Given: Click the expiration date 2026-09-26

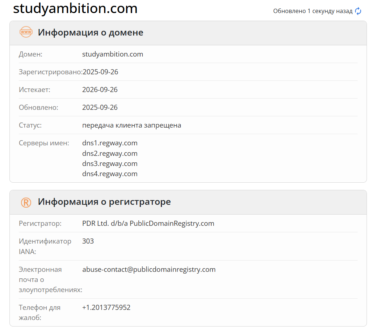Looking at the screenshot, I should (x=100, y=90).
